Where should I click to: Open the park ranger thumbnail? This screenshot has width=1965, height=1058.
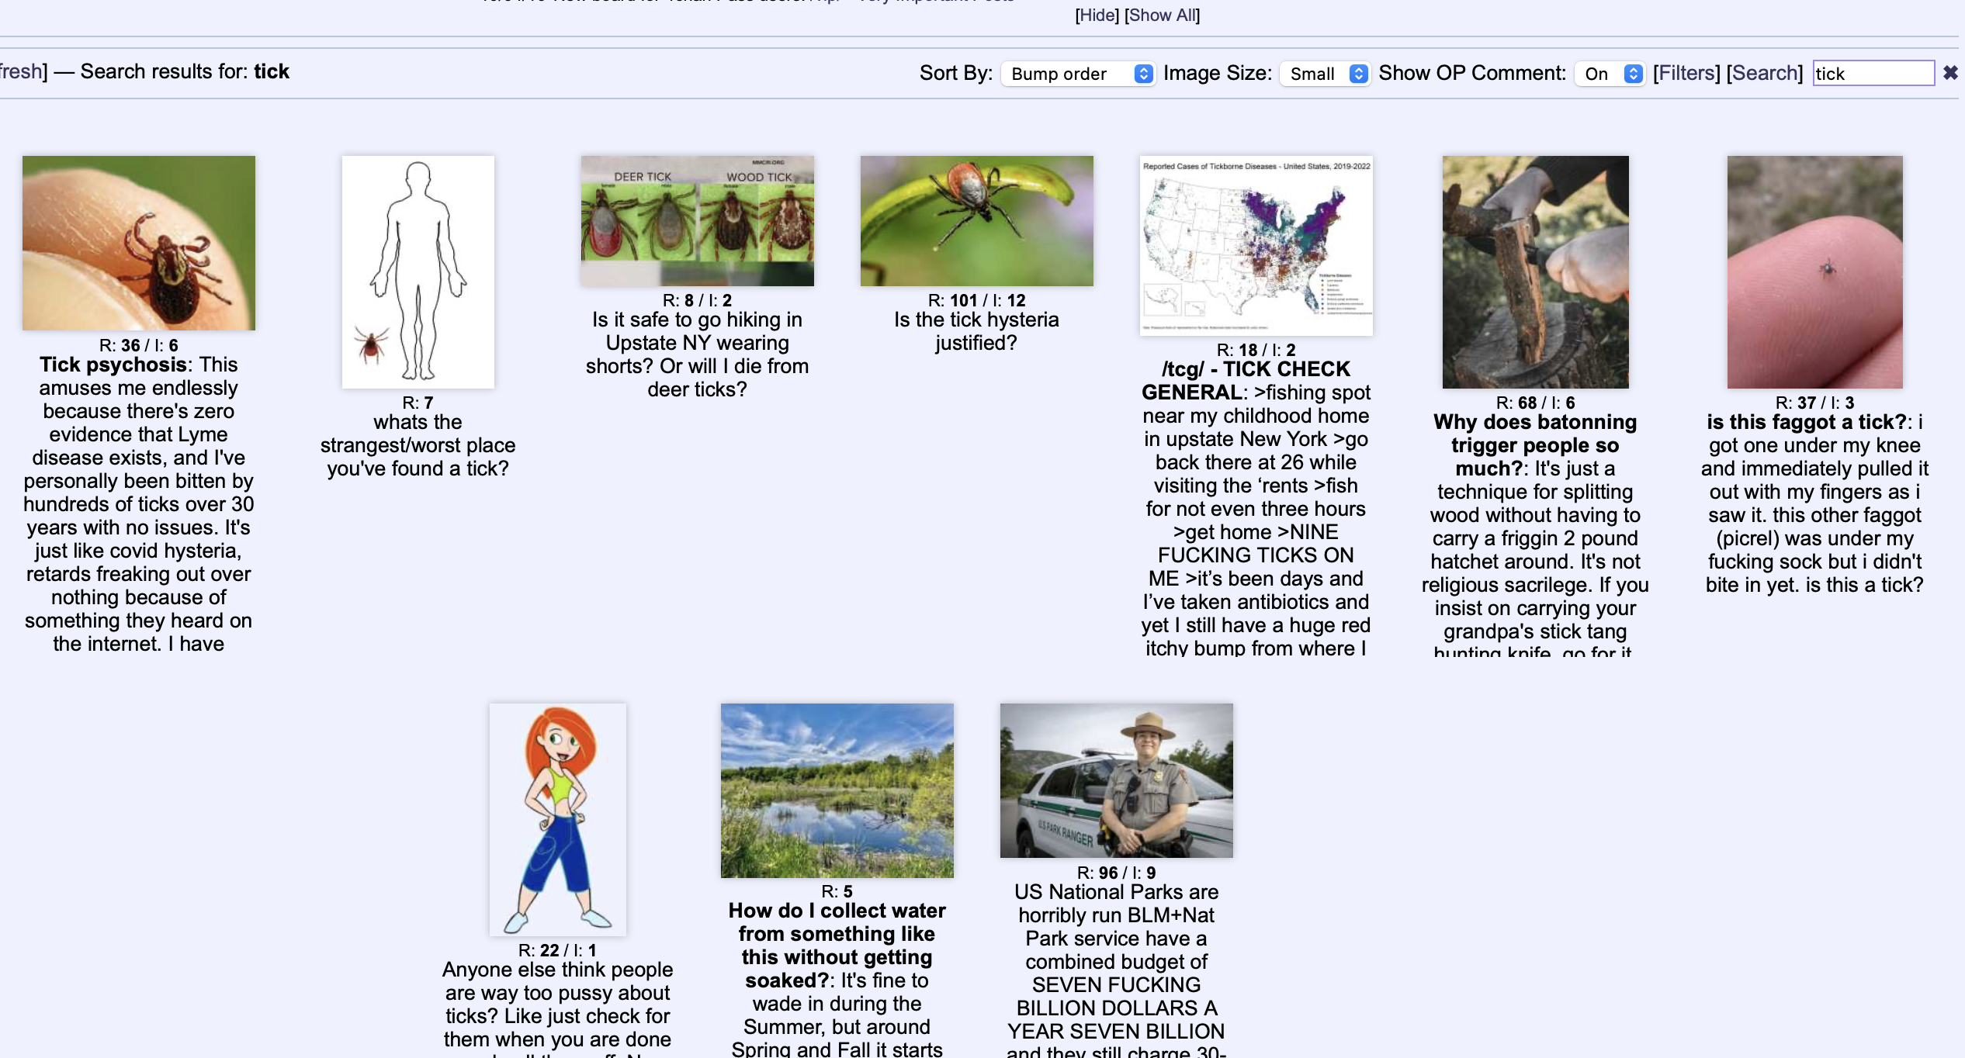click(1117, 780)
